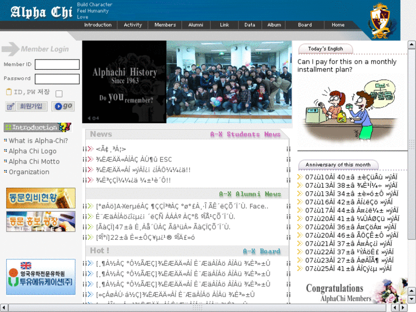The image size is (416, 312).
Task: Click the Today's English cartoon image
Action: [351, 112]
